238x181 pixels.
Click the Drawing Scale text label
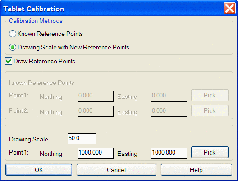pyautogui.click(x=28, y=139)
